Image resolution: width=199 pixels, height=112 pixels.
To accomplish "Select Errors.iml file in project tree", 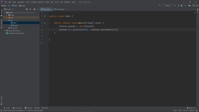I will click(13, 28).
